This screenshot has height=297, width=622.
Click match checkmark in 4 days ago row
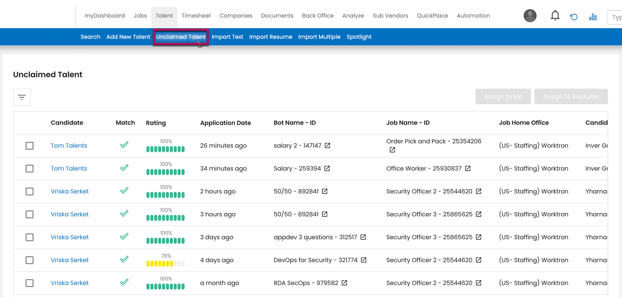tap(124, 260)
